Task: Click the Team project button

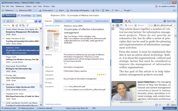Action: coord(170,108)
